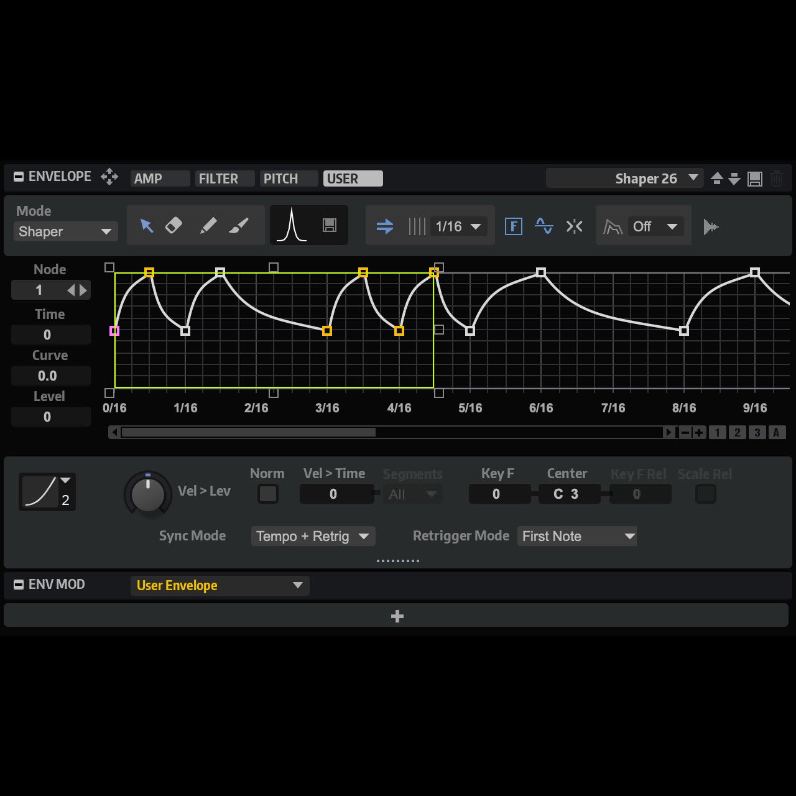The width and height of the screenshot is (796, 796).
Task: Select the Paint brush tool
Action: [239, 225]
